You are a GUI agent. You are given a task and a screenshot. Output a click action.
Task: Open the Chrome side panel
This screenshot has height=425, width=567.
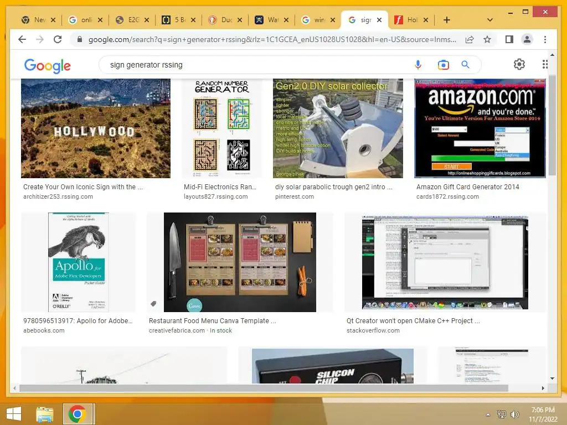click(509, 39)
